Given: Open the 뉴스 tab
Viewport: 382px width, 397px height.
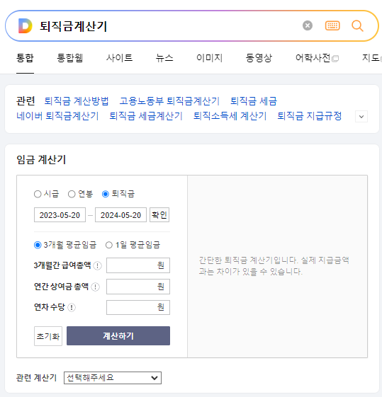Looking at the screenshot, I should (x=164, y=58).
